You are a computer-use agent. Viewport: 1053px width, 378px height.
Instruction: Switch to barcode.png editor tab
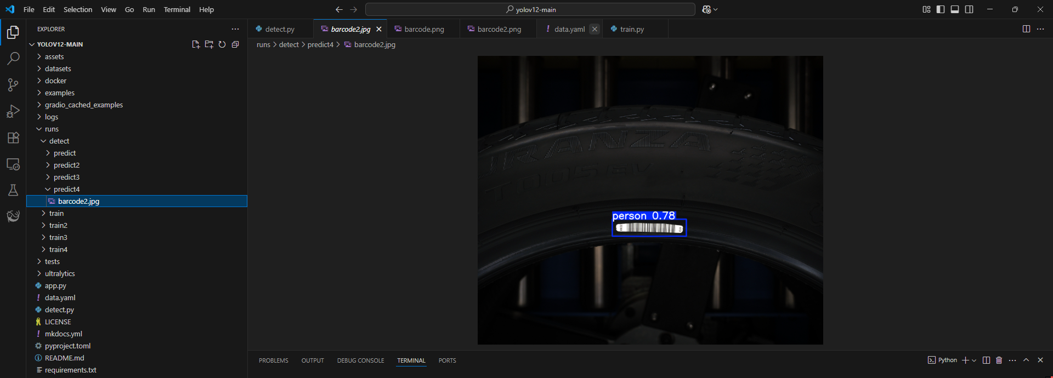(424, 29)
